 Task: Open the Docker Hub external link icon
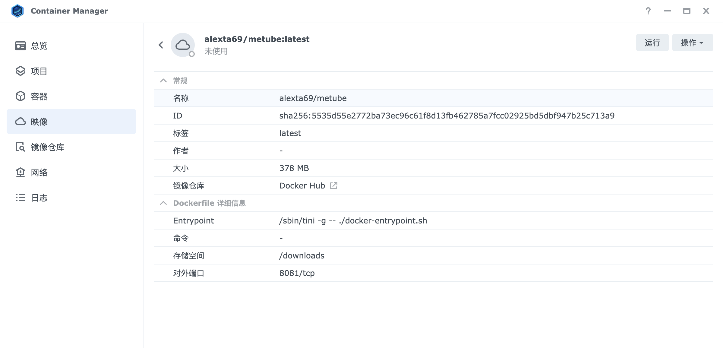(333, 185)
